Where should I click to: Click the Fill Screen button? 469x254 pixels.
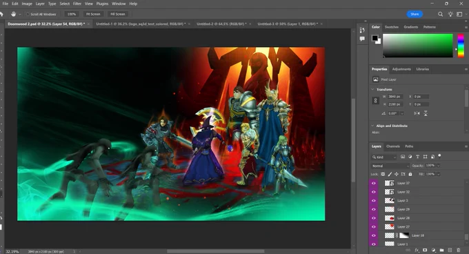pyautogui.click(x=118, y=14)
